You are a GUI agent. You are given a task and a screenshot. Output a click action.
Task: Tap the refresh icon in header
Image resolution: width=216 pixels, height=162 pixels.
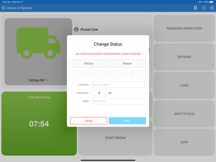coord(204,8)
